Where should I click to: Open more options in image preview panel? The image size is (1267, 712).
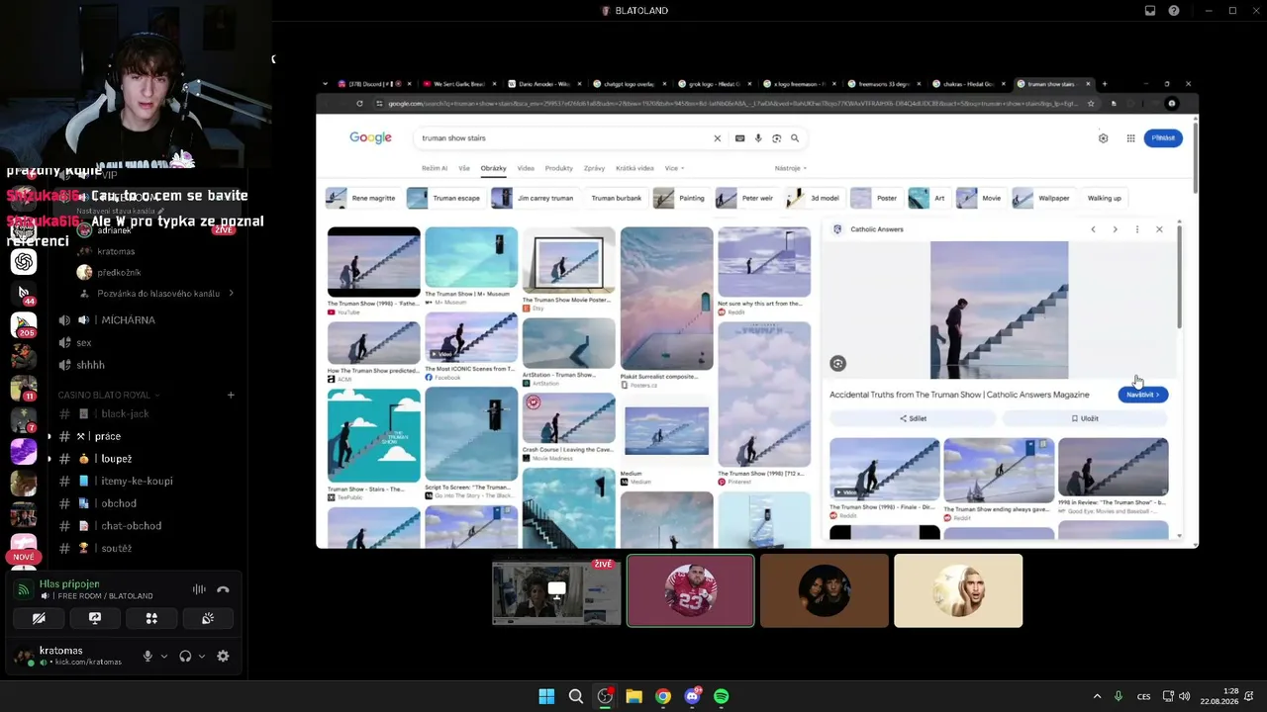click(1136, 229)
